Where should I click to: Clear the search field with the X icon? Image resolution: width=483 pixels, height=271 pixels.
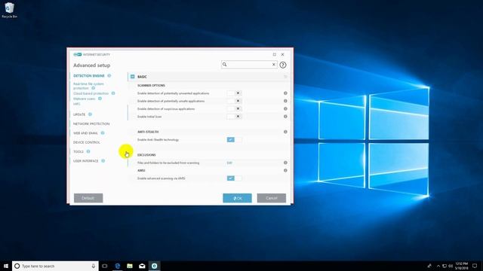(273, 65)
